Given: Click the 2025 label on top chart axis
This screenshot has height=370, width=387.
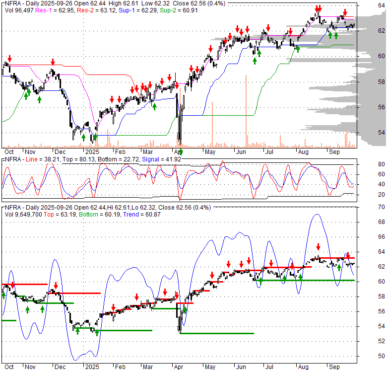Looking at the screenshot, I should click(92, 152).
